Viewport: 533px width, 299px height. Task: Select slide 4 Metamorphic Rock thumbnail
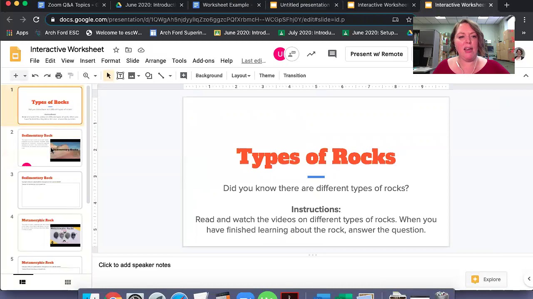(50, 233)
